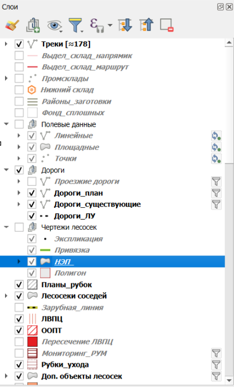The width and height of the screenshot is (234, 387).
Task: Expand the Промсклады layer node
Action: click(6, 78)
